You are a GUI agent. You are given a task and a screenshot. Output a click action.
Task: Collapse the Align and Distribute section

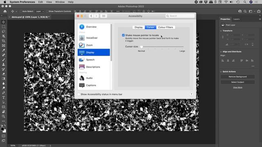click(221, 52)
